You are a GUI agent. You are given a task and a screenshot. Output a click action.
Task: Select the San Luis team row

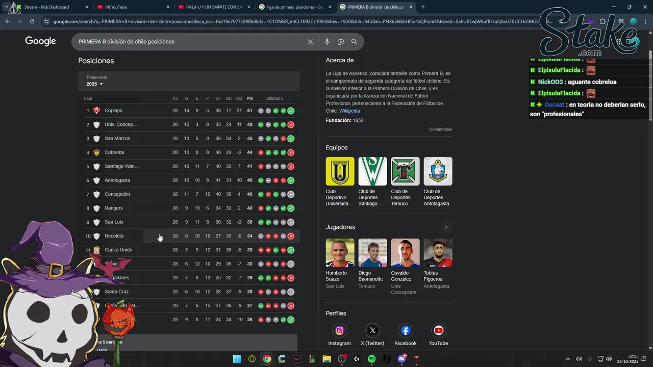click(189, 222)
